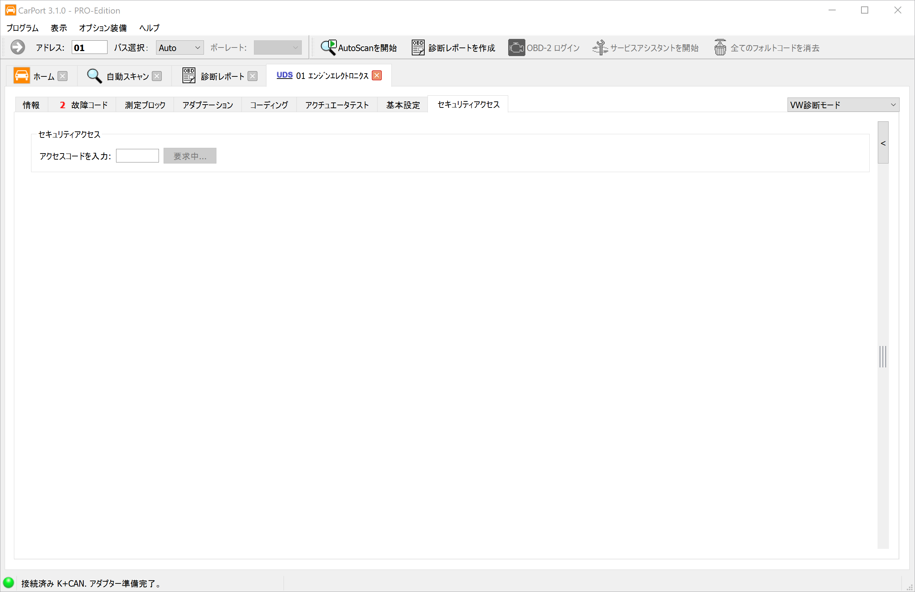Screen dimensions: 915x592
Task: Close the 01 エンジンエレクトロニクス tab
Action: point(377,75)
